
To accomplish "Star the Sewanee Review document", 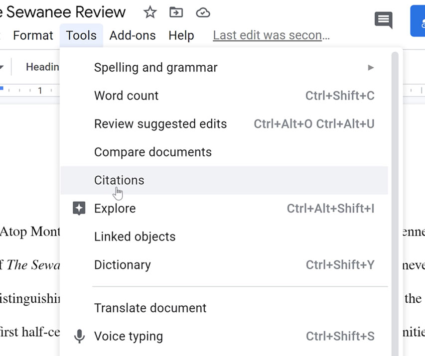I will [149, 12].
